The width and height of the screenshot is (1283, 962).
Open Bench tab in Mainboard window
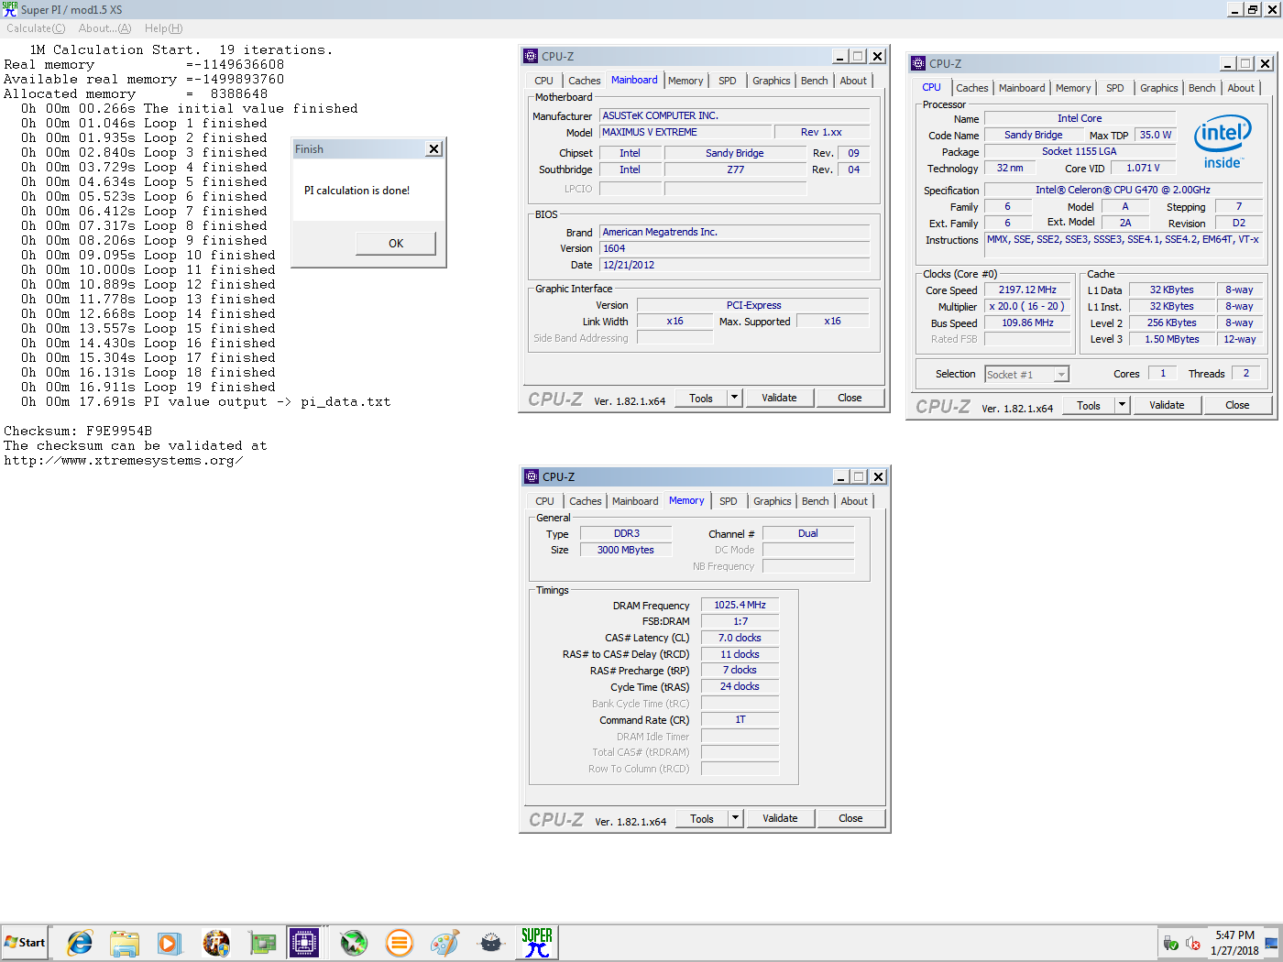point(815,81)
